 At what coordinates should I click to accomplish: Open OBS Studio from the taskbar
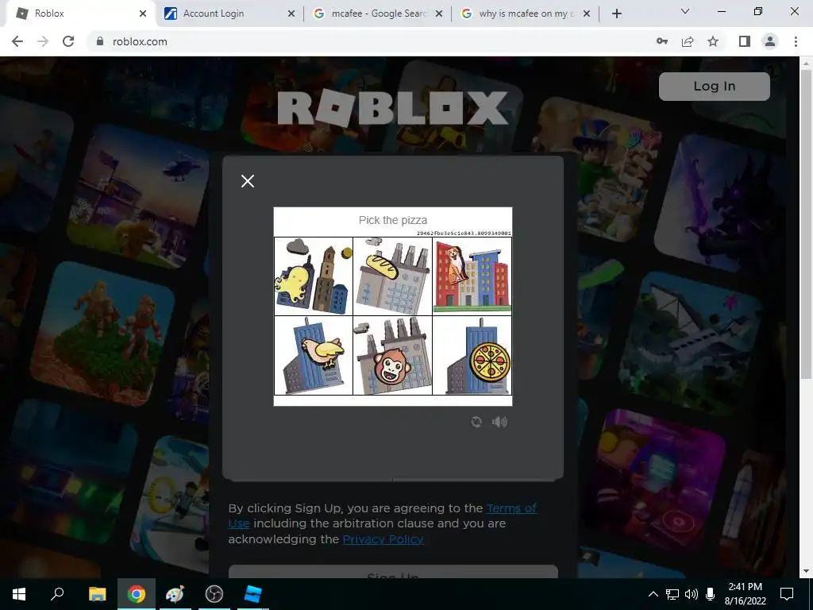pos(214,594)
